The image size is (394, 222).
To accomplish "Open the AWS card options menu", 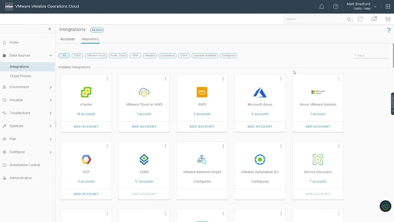I will pos(223,79).
